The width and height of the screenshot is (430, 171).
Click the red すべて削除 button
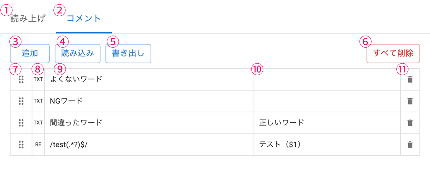(393, 54)
